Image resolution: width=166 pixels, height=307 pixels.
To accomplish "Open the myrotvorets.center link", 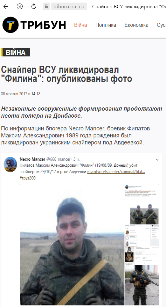I will click(x=116, y=172).
